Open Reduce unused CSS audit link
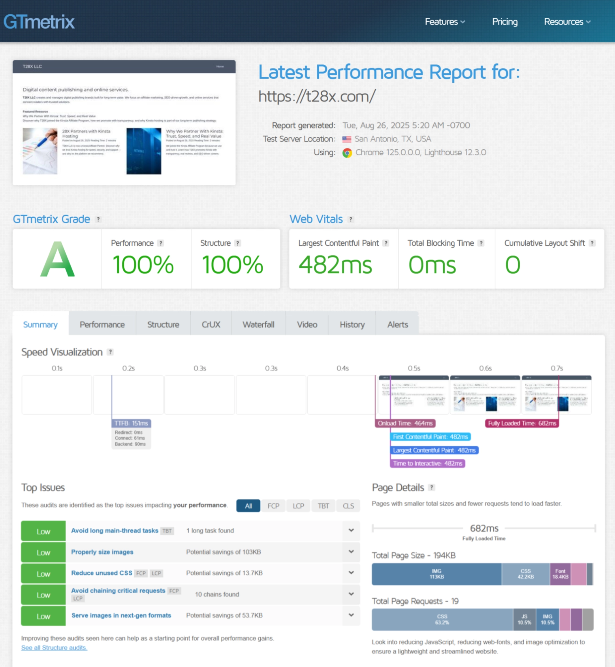Image resolution: width=615 pixels, height=667 pixels. pyautogui.click(x=102, y=573)
